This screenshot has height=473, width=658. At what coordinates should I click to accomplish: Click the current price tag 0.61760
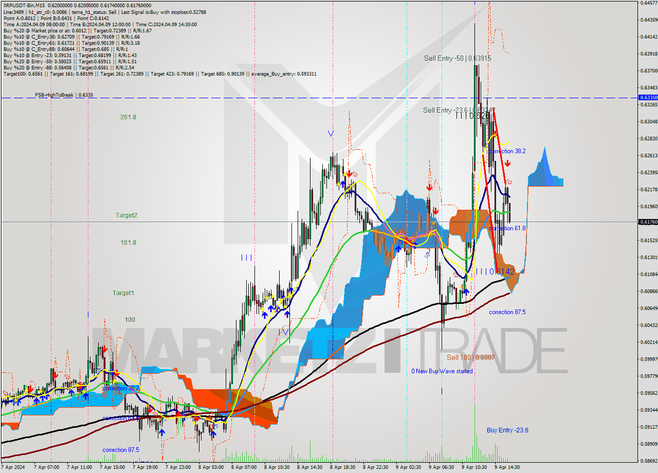tap(648, 222)
